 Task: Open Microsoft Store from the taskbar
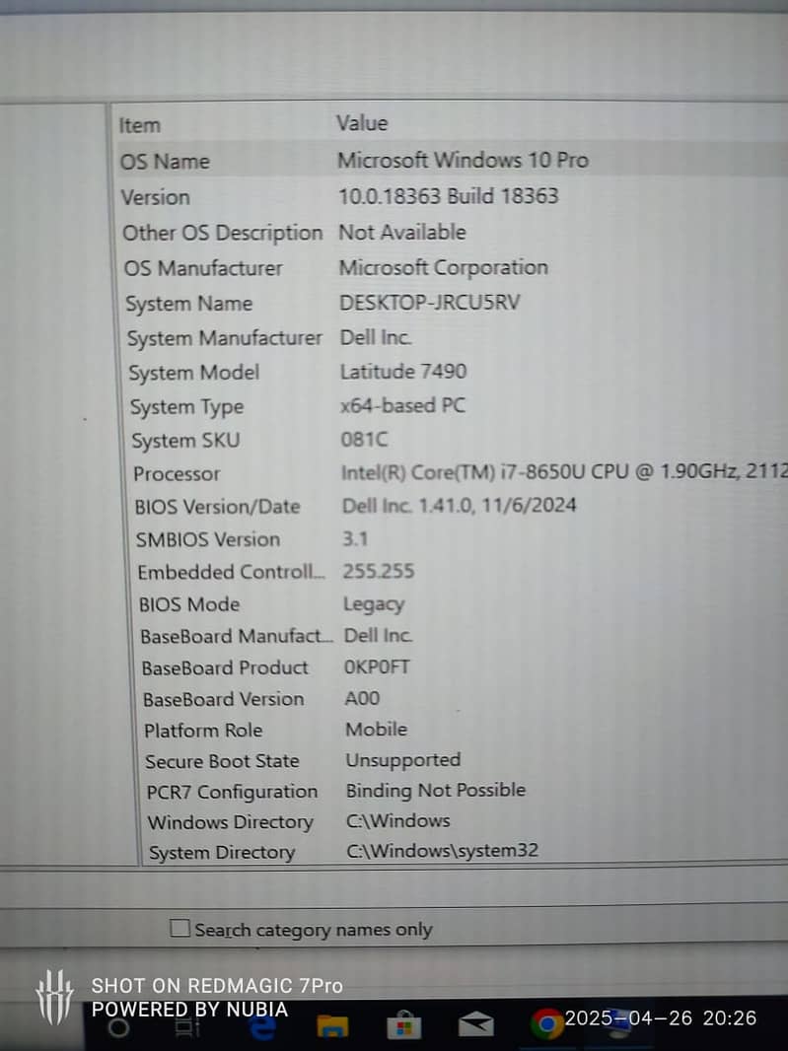coord(403,1026)
